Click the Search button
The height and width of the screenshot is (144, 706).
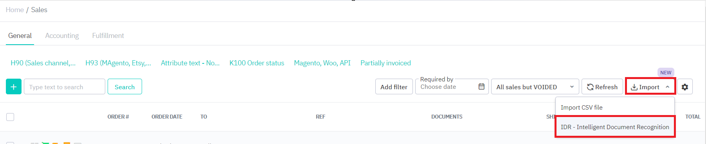coord(124,87)
